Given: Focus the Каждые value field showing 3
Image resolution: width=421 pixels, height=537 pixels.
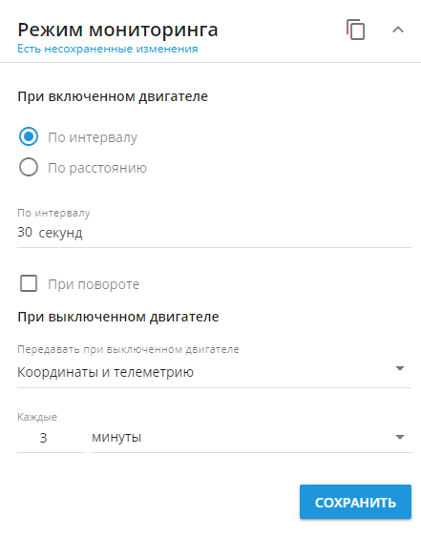Looking at the screenshot, I should click(x=51, y=438).
